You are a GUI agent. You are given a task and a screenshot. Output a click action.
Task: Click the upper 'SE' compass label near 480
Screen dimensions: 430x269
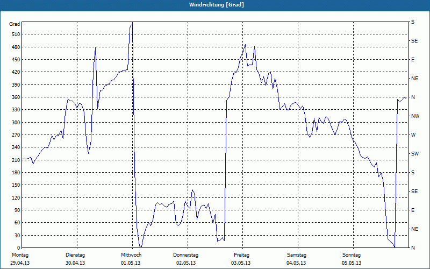pos(414,41)
